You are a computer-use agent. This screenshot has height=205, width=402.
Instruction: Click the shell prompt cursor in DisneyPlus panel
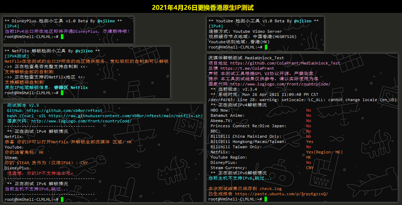pyautogui.click(x=62, y=37)
